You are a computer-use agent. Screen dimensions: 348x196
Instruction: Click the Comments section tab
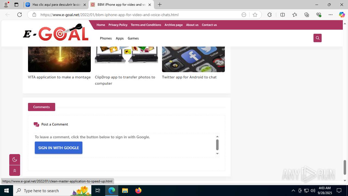[x=42, y=107]
